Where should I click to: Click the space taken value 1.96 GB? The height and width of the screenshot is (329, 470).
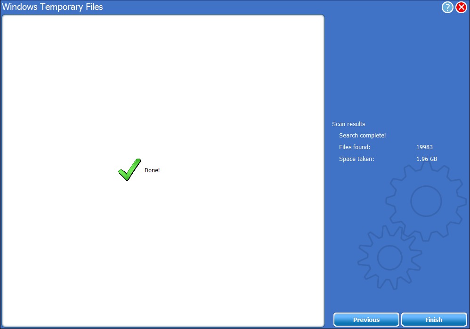(427, 159)
